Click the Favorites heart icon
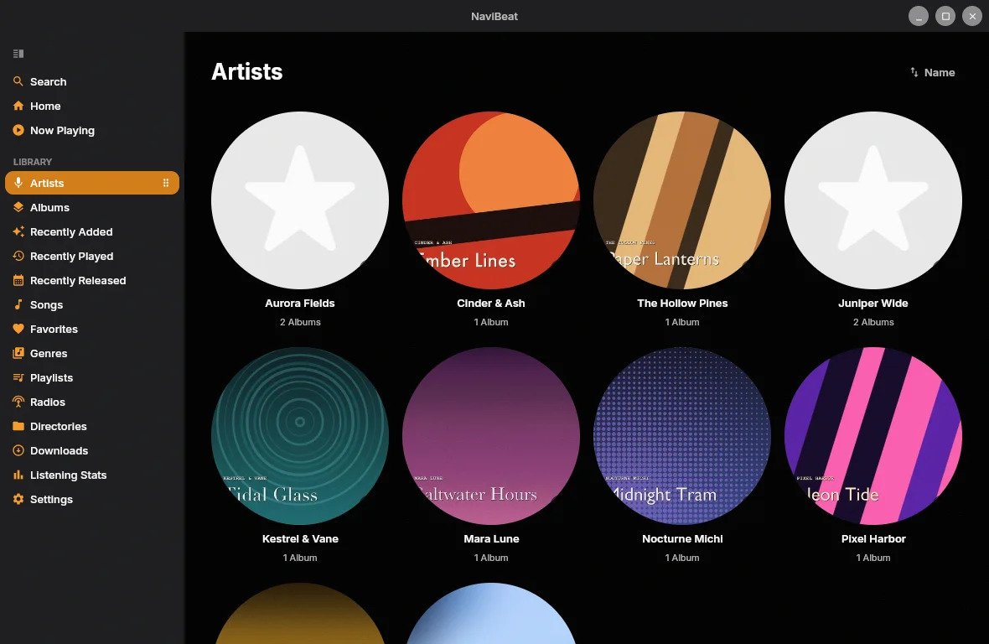This screenshot has height=644, width=989. (18, 329)
